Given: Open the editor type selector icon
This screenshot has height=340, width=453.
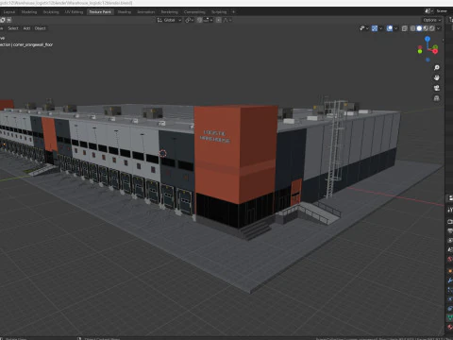Looking at the screenshot, I should (x=3, y=20).
